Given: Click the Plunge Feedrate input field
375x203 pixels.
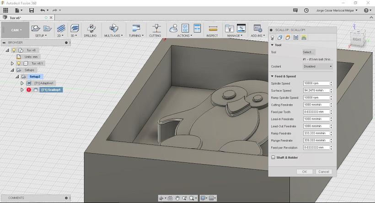Looking at the screenshot, I should (316, 140).
